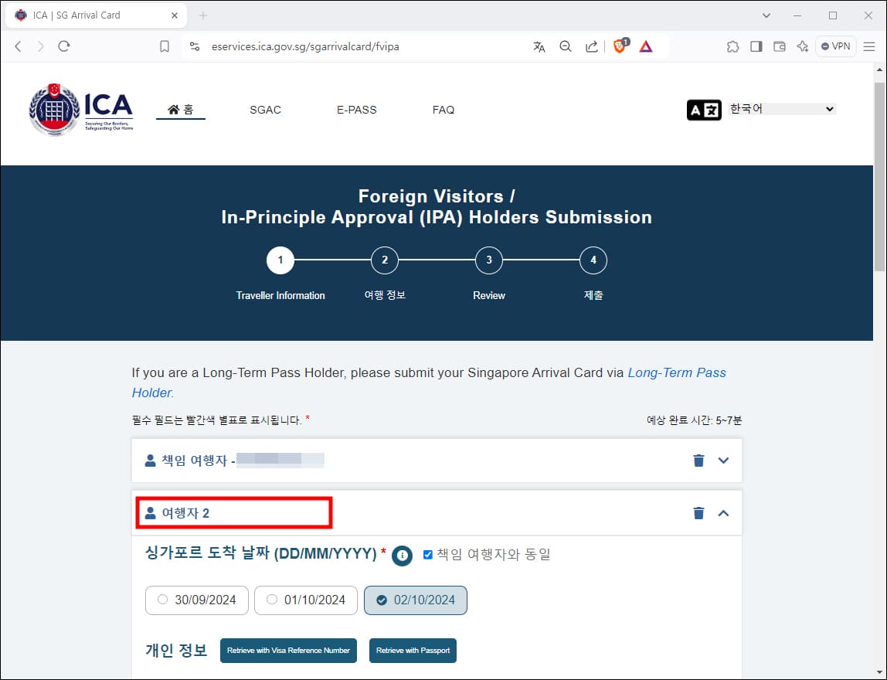
Task: Click the ICA logo
Action: (80, 108)
